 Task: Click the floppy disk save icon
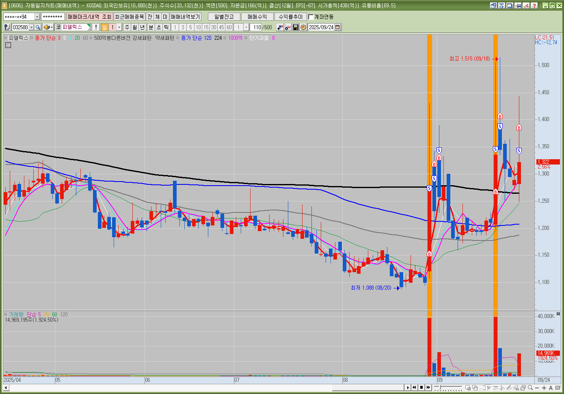click(296, 27)
